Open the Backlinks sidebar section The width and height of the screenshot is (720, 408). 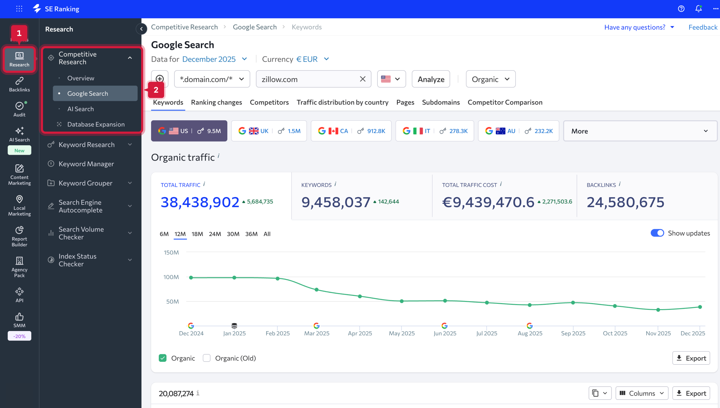click(x=19, y=84)
